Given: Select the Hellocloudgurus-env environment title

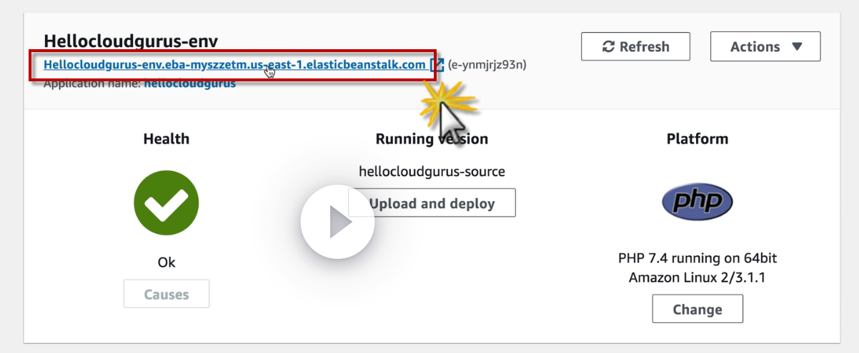Looking at the screenshot, I should [x=131, y=41].
